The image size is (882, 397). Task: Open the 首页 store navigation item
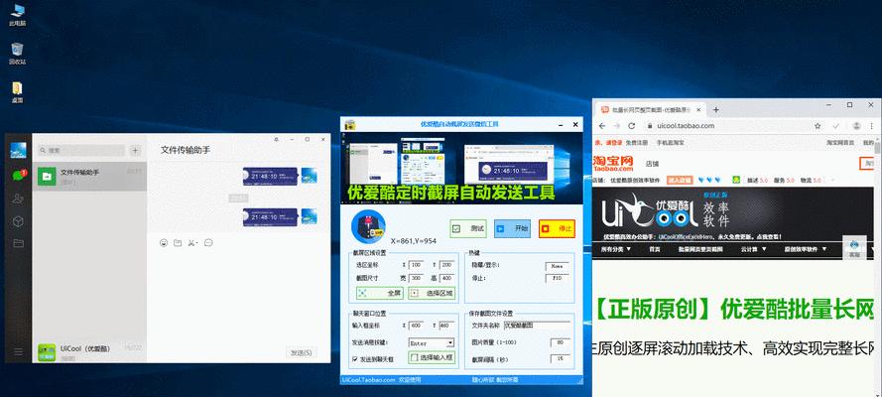(x=654, y=248)
